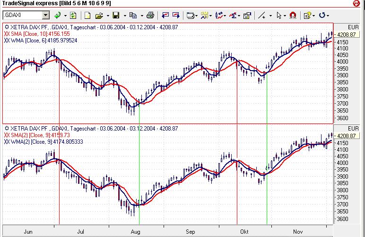
Task: Click the red round icon in title bar
Action: coord(356,3)
